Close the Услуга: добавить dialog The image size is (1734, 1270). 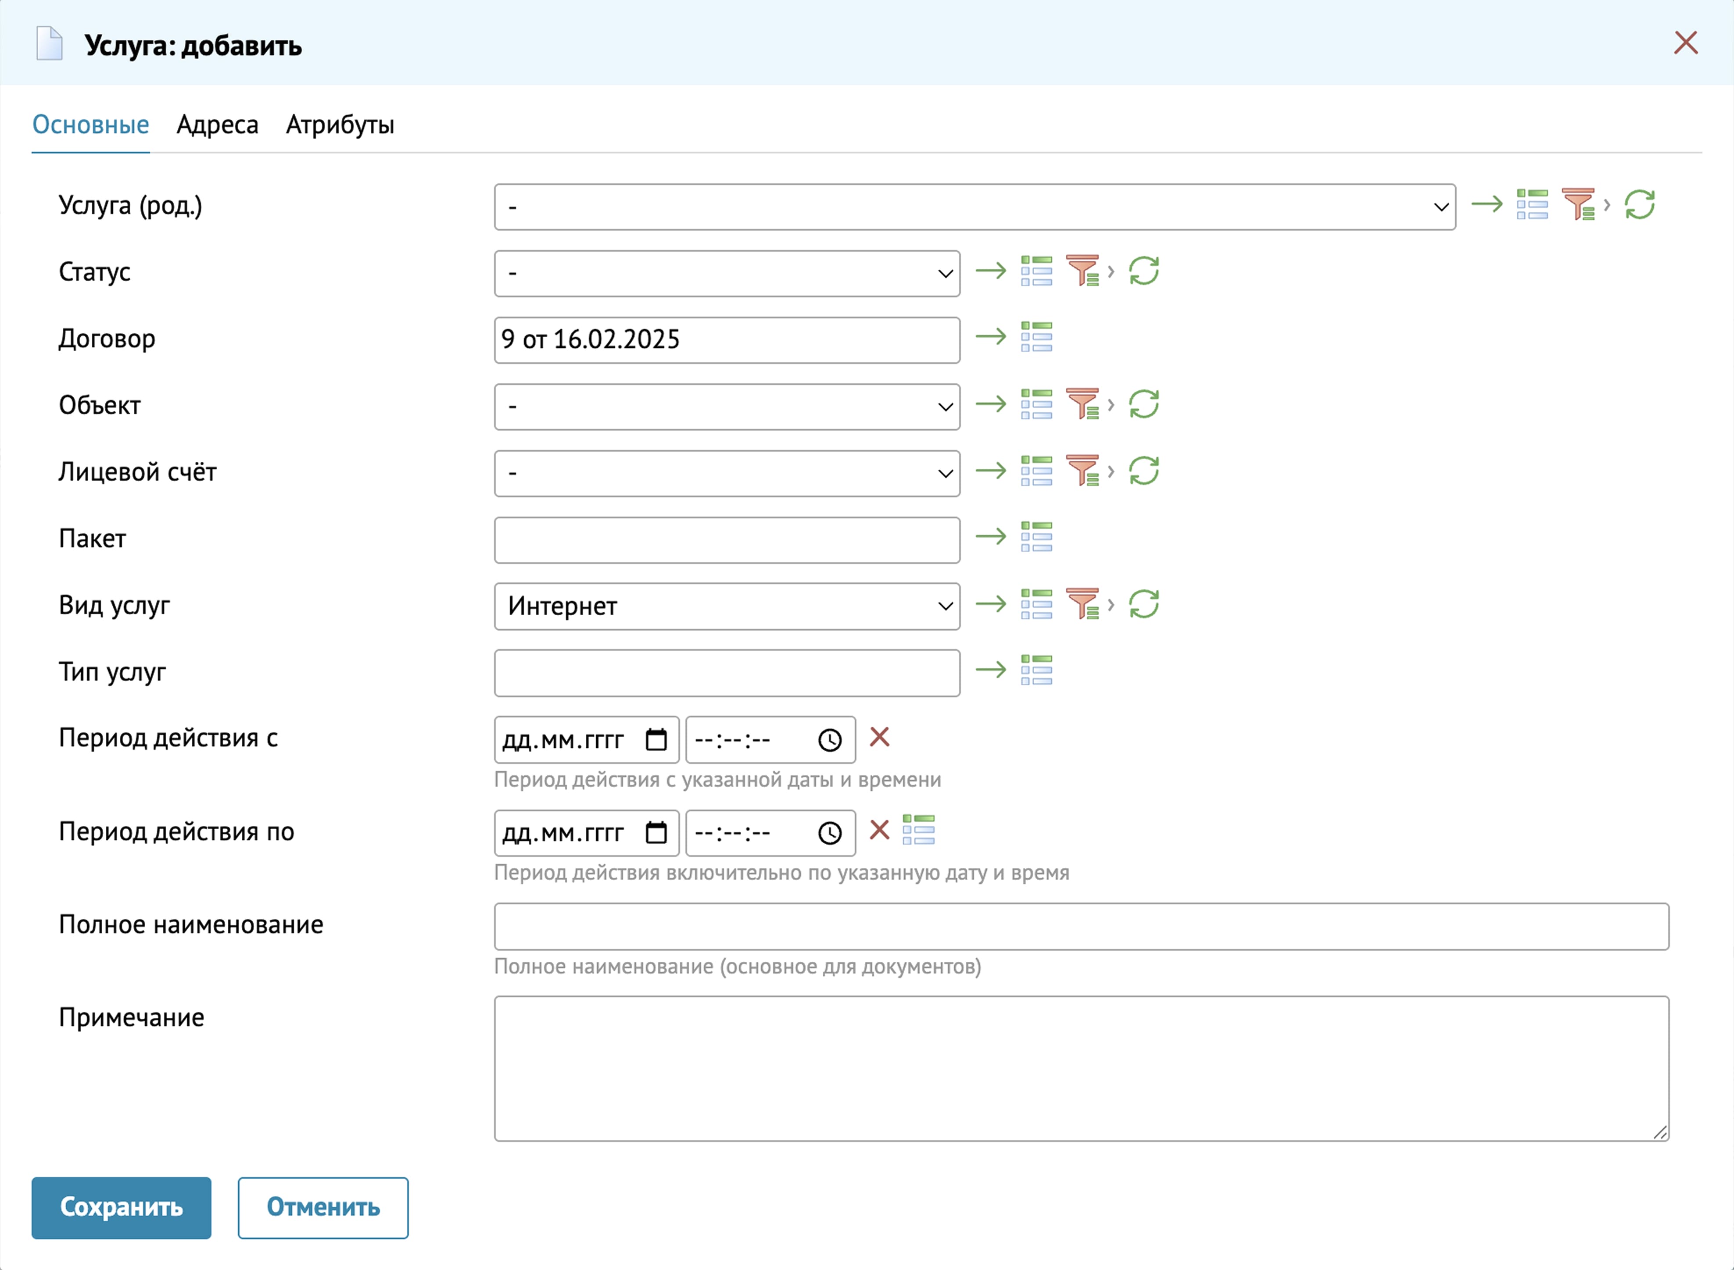coord(1686,43)
